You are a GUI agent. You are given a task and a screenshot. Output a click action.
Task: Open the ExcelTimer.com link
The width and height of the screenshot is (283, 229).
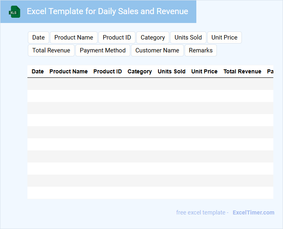pos(253,212)
